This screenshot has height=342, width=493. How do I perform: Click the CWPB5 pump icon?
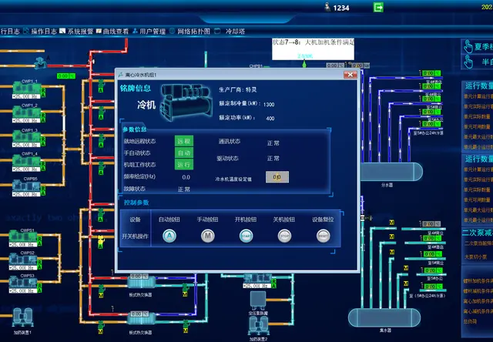pos(27,186)
